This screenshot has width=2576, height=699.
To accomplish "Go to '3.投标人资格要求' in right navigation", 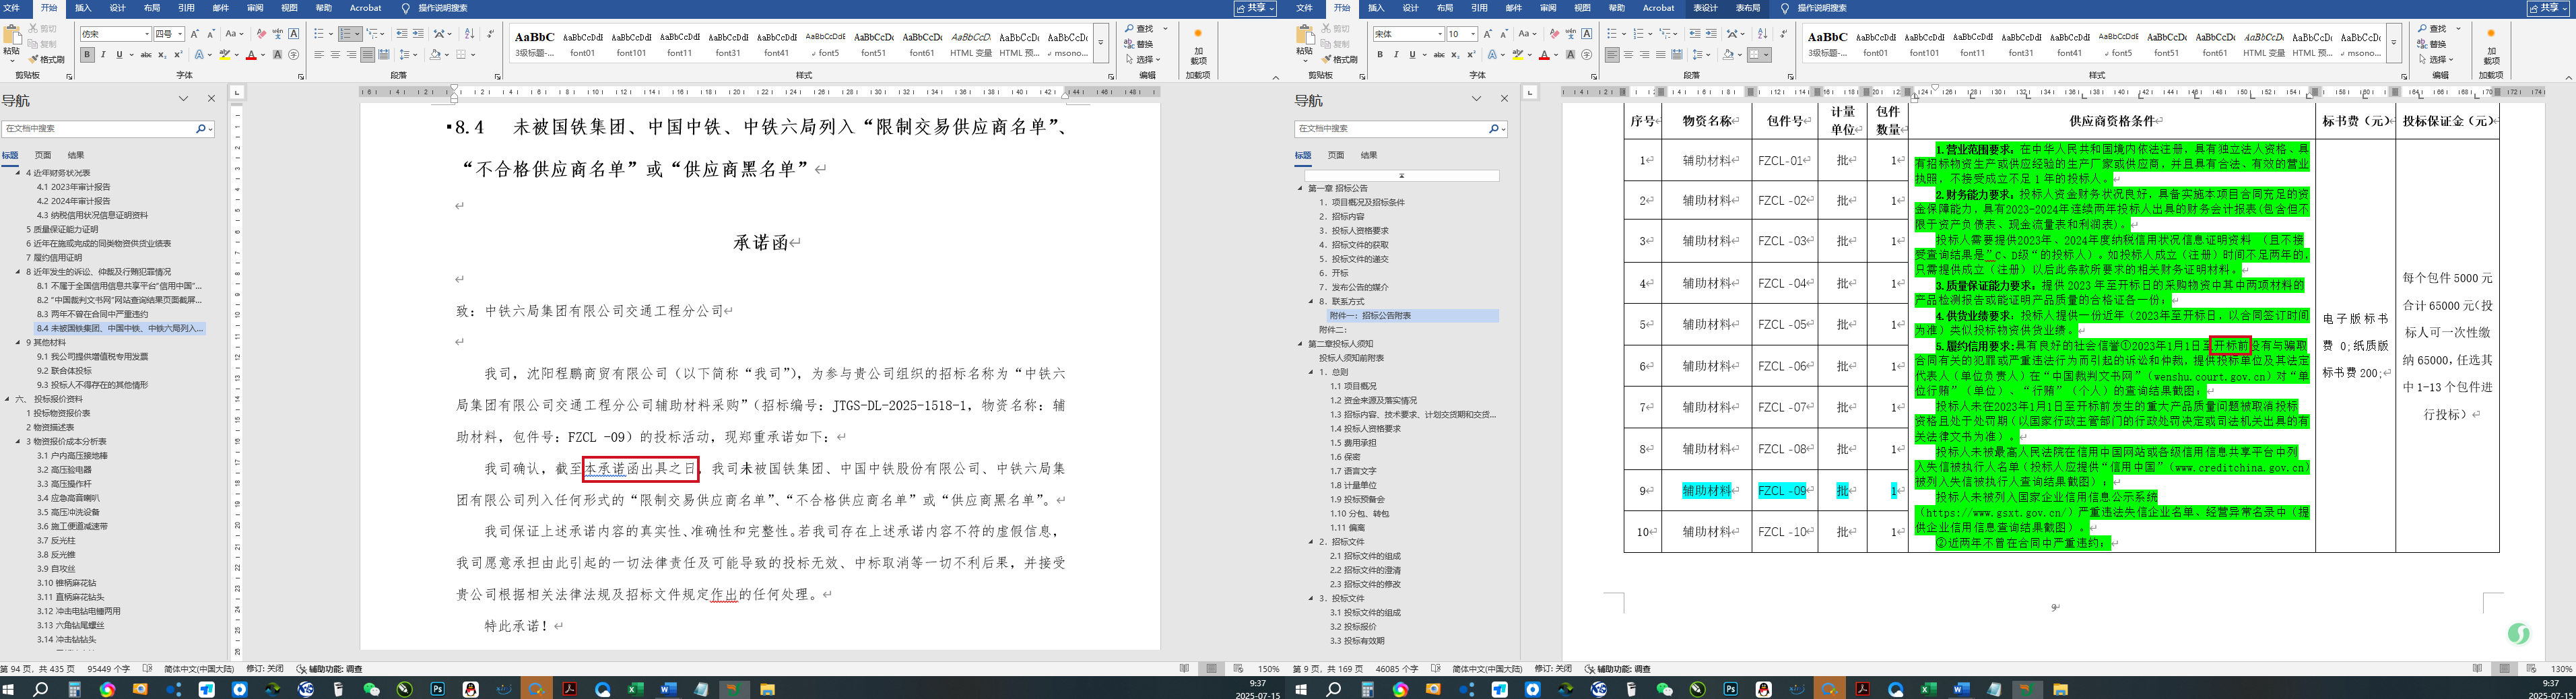I will [x=1354, y=231].
